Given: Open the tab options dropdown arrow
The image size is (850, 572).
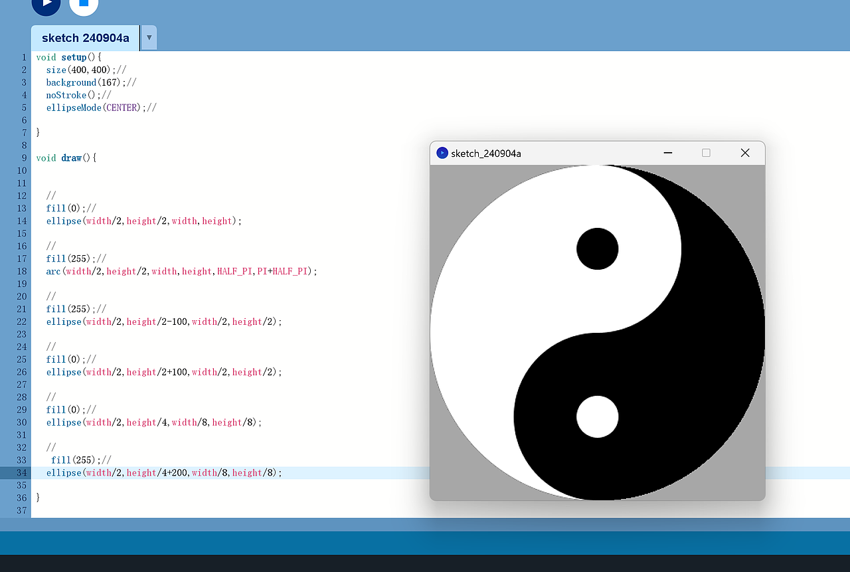Looking at the screenshot, I should [149, 38].
